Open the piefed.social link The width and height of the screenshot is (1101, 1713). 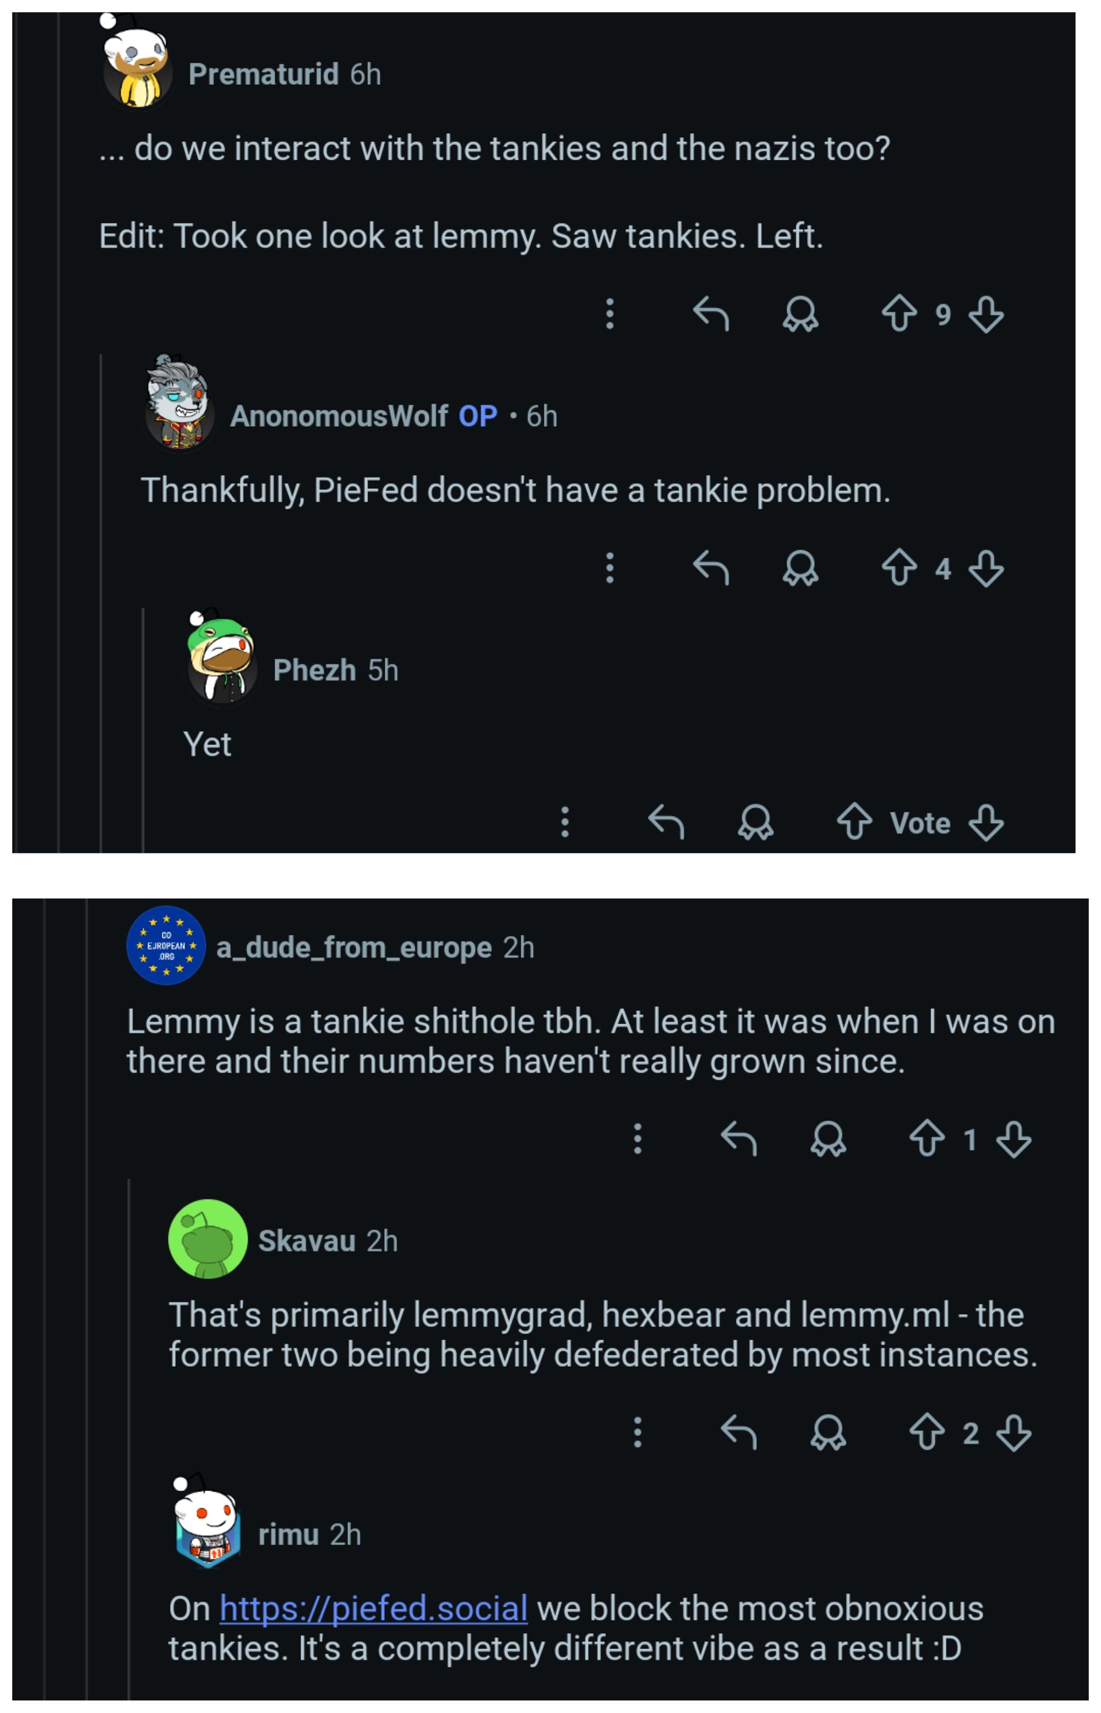(x=373, y=1608)
